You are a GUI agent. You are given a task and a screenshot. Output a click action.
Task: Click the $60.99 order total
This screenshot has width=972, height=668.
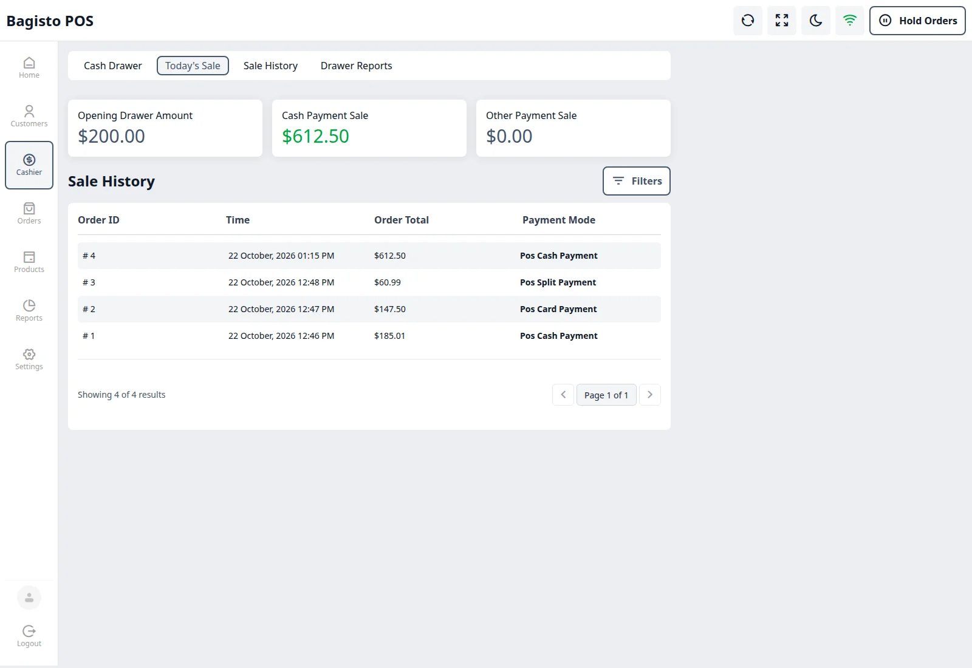[388, 282]
